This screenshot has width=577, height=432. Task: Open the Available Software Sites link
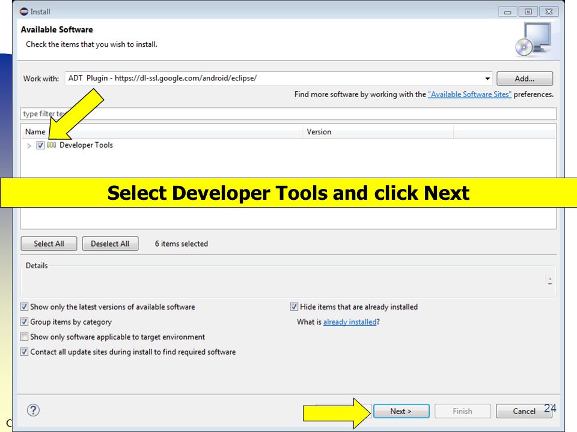[469, 94]
